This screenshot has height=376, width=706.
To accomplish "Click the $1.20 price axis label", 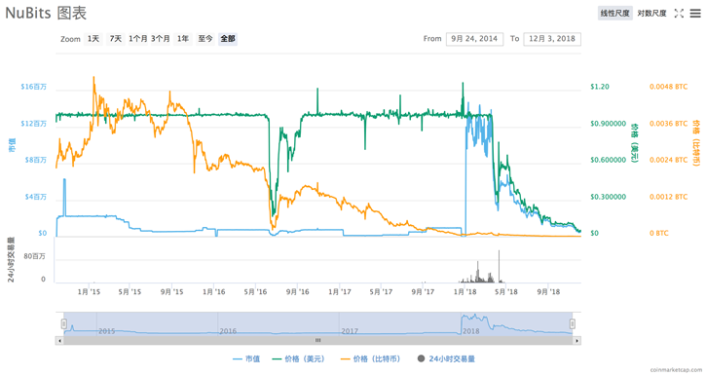I will [600, 87].
